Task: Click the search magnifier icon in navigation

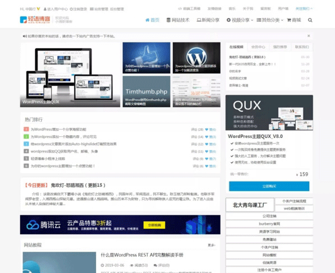Action: point(310,20)
